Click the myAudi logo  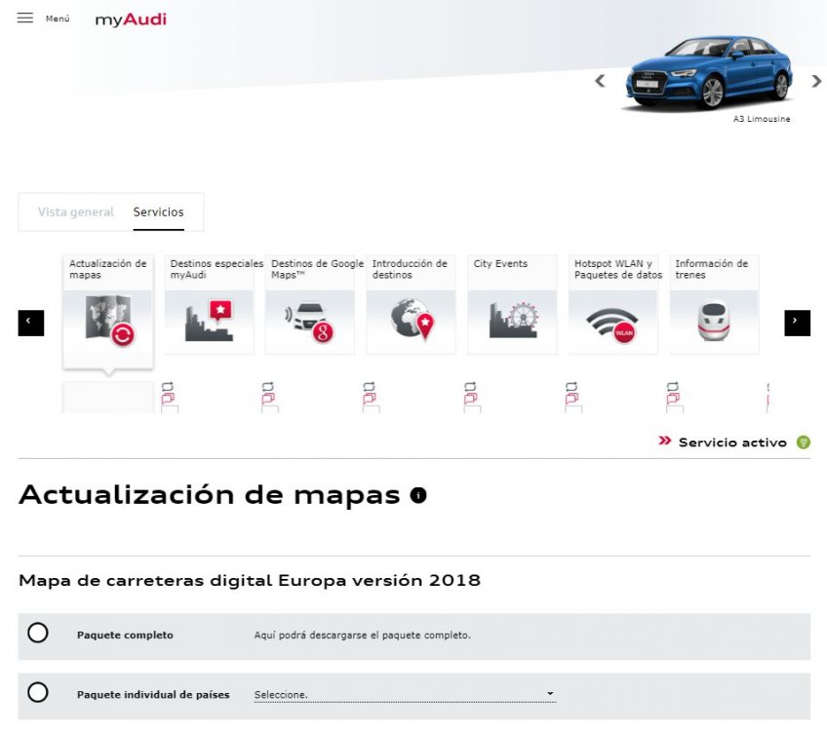pyautogui.click(x=131, y=19)
